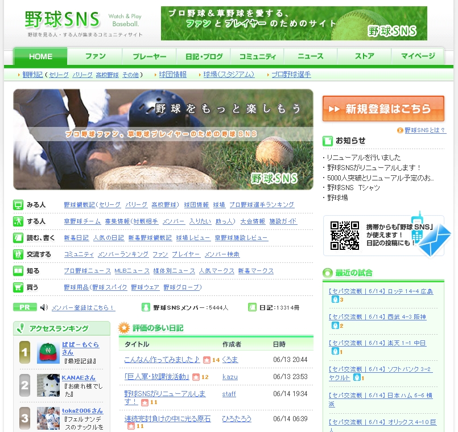Click the speaker icon beside PR

(44, 307)
